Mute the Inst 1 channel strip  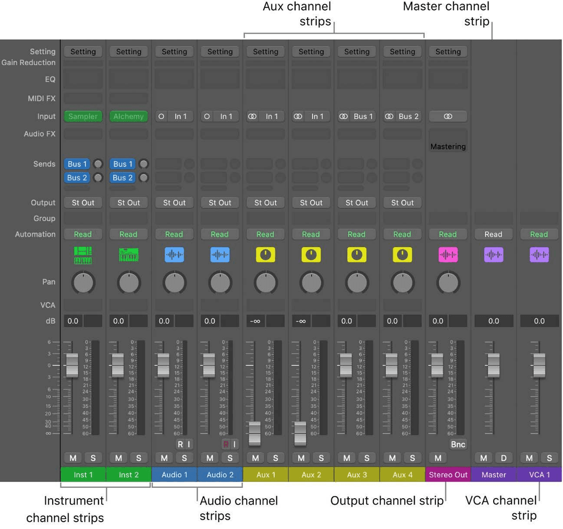point(73,458)
